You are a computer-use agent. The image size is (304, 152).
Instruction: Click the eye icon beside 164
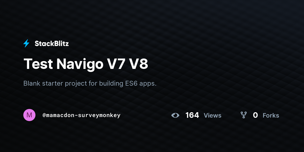click(175, 115)
